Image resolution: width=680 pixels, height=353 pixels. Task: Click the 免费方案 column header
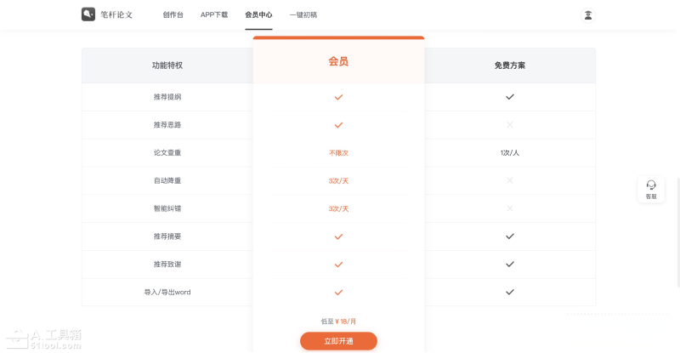pyautogui.click(x=509, y=65)
